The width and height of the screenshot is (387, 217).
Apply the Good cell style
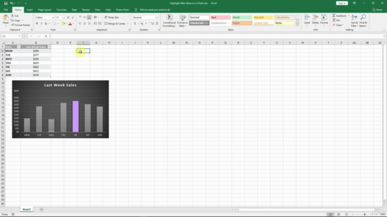coord(242,17)
